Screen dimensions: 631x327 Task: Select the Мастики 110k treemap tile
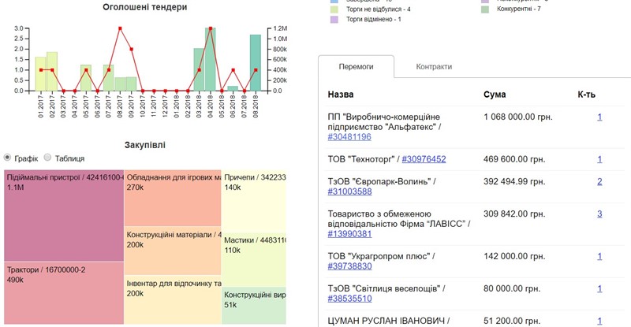pyautogui.click(x=254, y=260)
